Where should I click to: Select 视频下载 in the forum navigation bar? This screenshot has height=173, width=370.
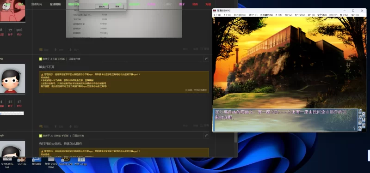pos(74,4)
